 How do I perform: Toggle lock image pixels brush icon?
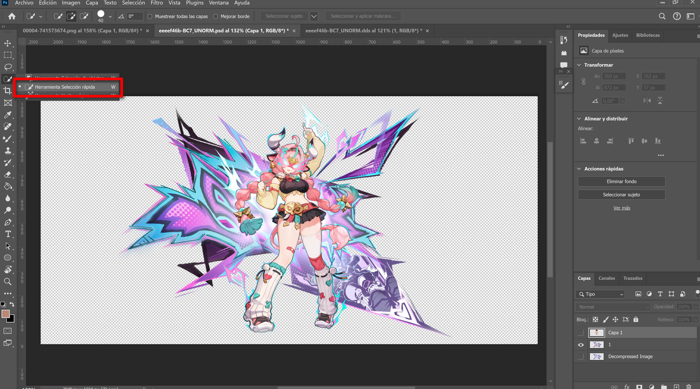point(606,319)
